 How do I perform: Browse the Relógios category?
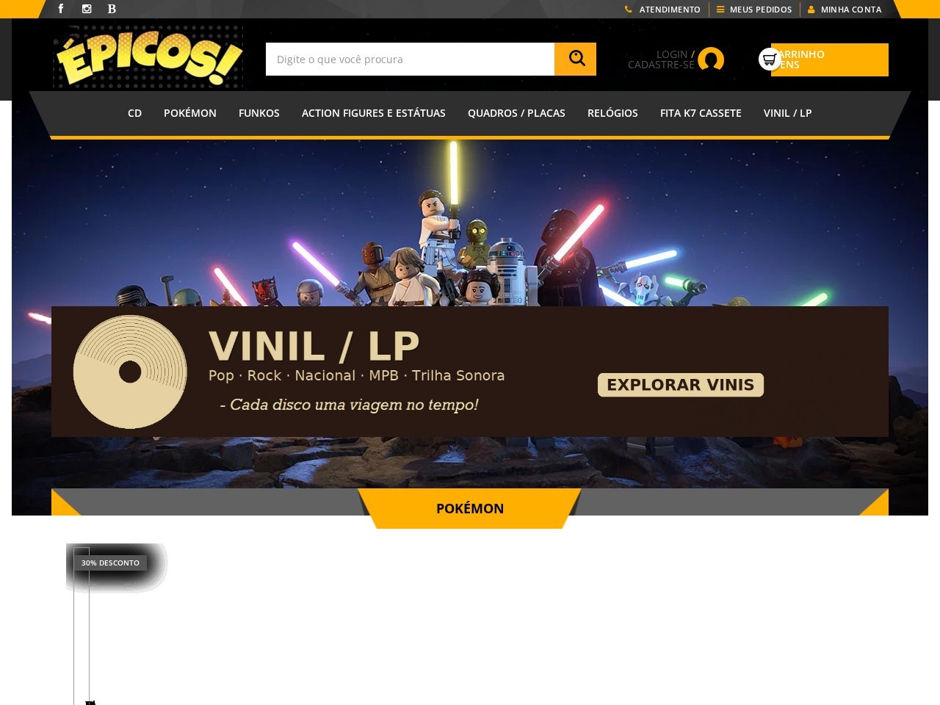[x=612, y=113]
